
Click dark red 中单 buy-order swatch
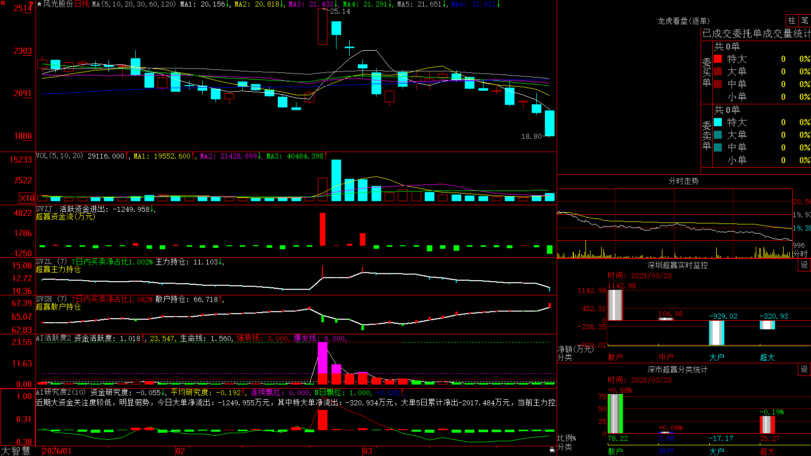point(718,84)
